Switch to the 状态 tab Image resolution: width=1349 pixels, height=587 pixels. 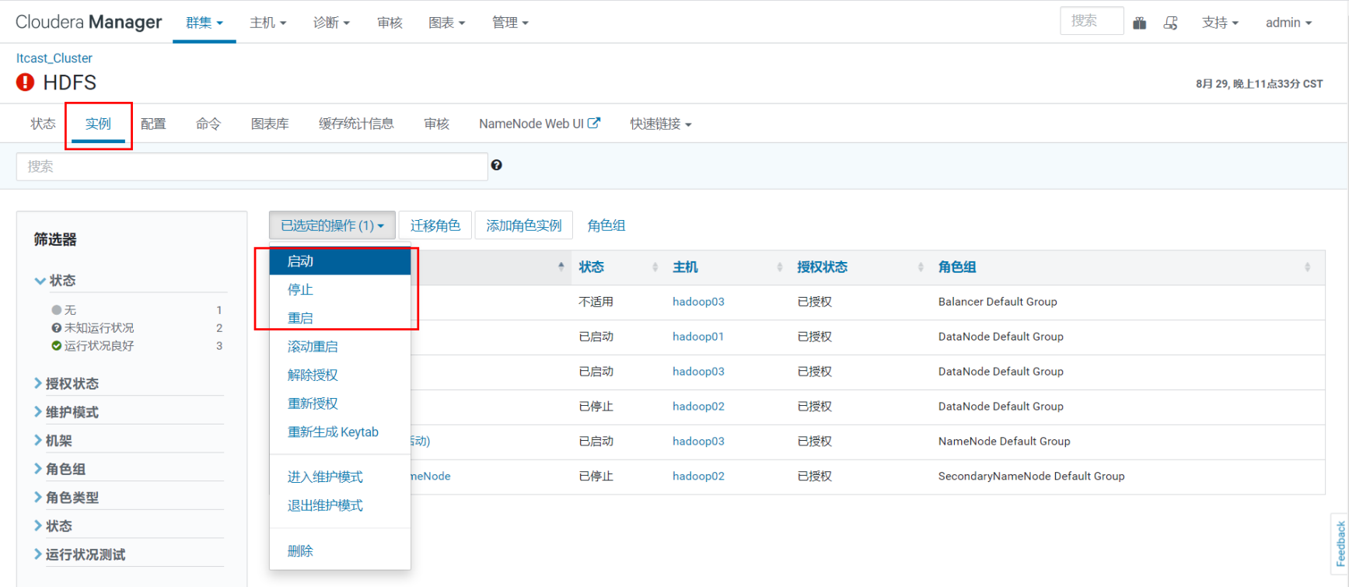tap(43, 124)
